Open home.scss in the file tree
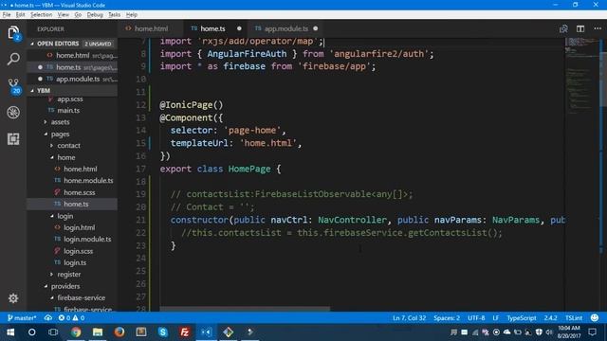 pyautogui.click(x=80, y=192)
